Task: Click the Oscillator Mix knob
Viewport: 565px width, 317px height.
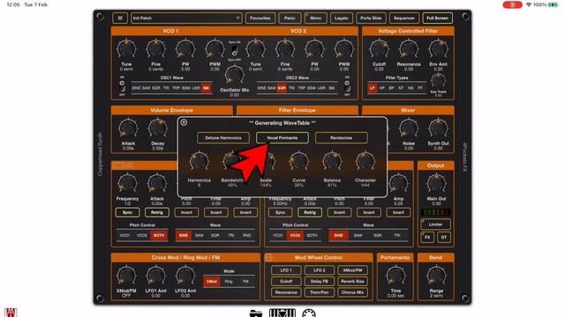Action: point(234,75)
